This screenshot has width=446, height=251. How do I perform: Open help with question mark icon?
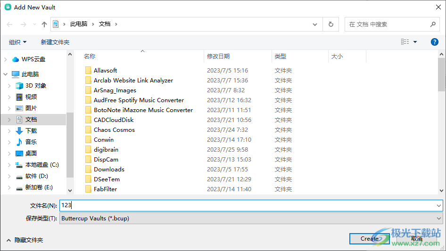pos(434,42)
